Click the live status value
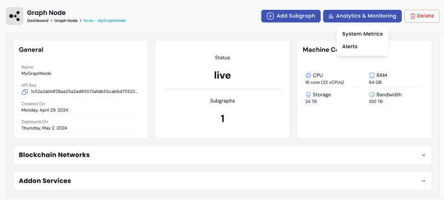 [x=223, y=75]
